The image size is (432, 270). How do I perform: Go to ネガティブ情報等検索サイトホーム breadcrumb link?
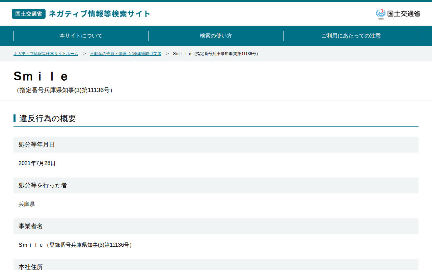46,54
